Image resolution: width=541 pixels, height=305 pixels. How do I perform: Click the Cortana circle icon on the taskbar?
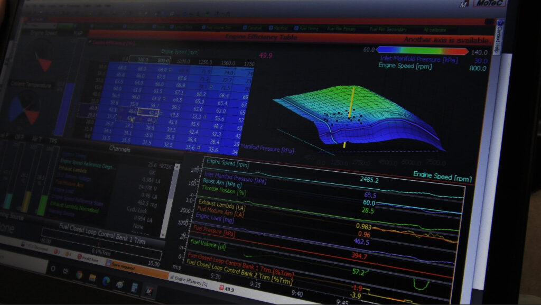53,269
